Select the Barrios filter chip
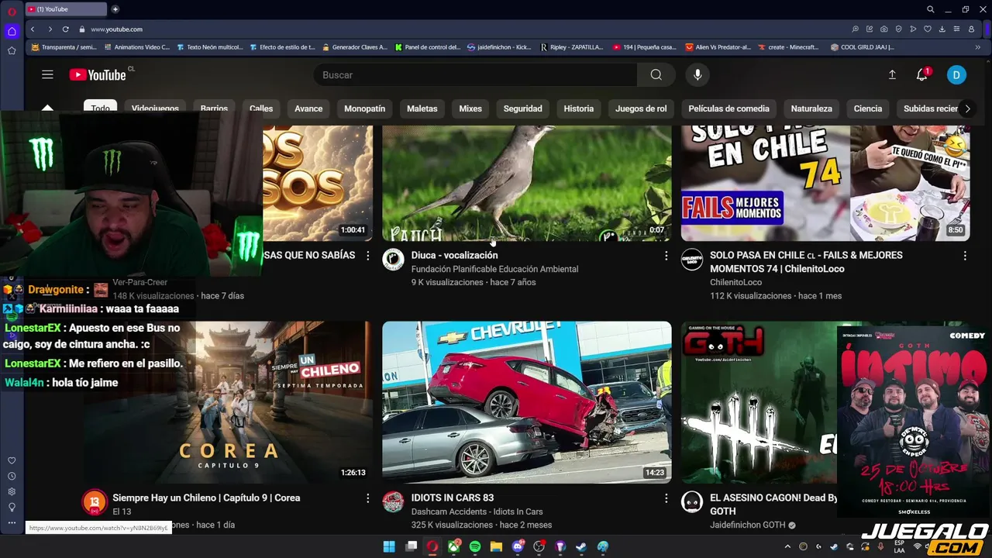This screenshot has height=558, width=992. tap(214, 108)
